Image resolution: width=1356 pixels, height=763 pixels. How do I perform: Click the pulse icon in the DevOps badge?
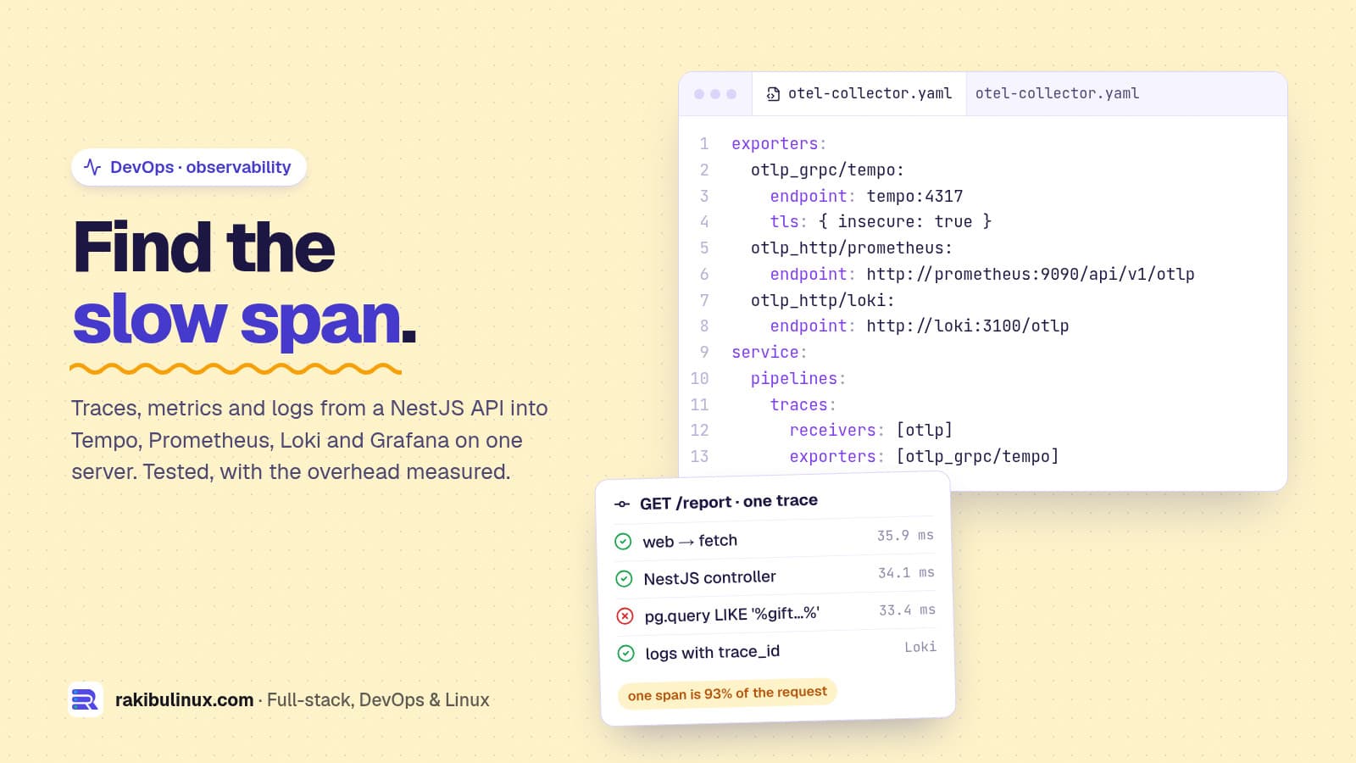click(x=92, y=167)
